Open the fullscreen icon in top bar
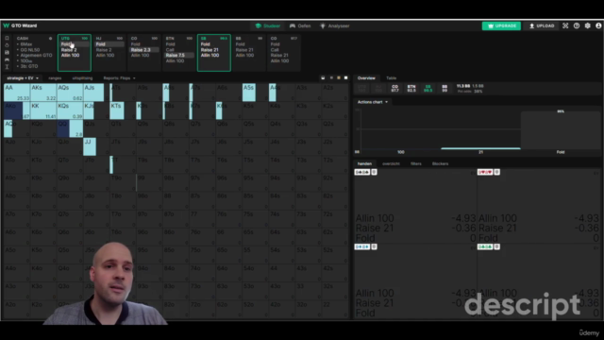 (x=565, y=25)
